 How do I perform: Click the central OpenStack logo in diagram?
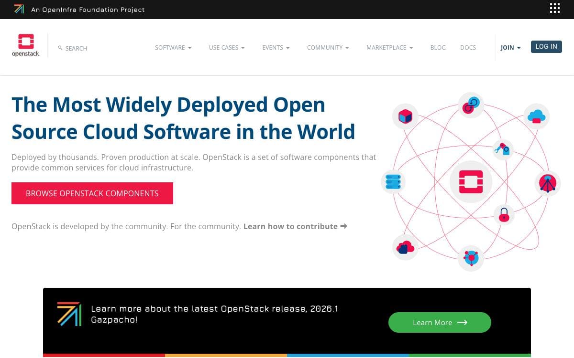coord(471,182)
